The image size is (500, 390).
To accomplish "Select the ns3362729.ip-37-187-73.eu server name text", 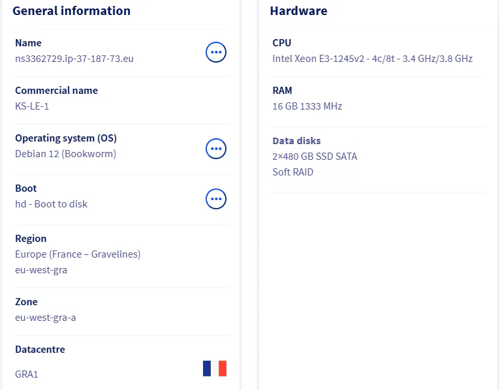I will [74, 59].
